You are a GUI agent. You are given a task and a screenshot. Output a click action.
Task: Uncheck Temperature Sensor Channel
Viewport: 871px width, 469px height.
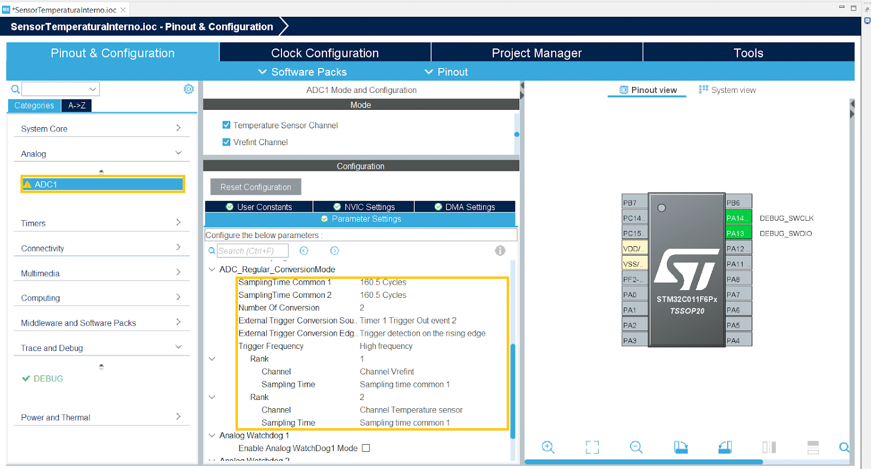coord(226,125)
